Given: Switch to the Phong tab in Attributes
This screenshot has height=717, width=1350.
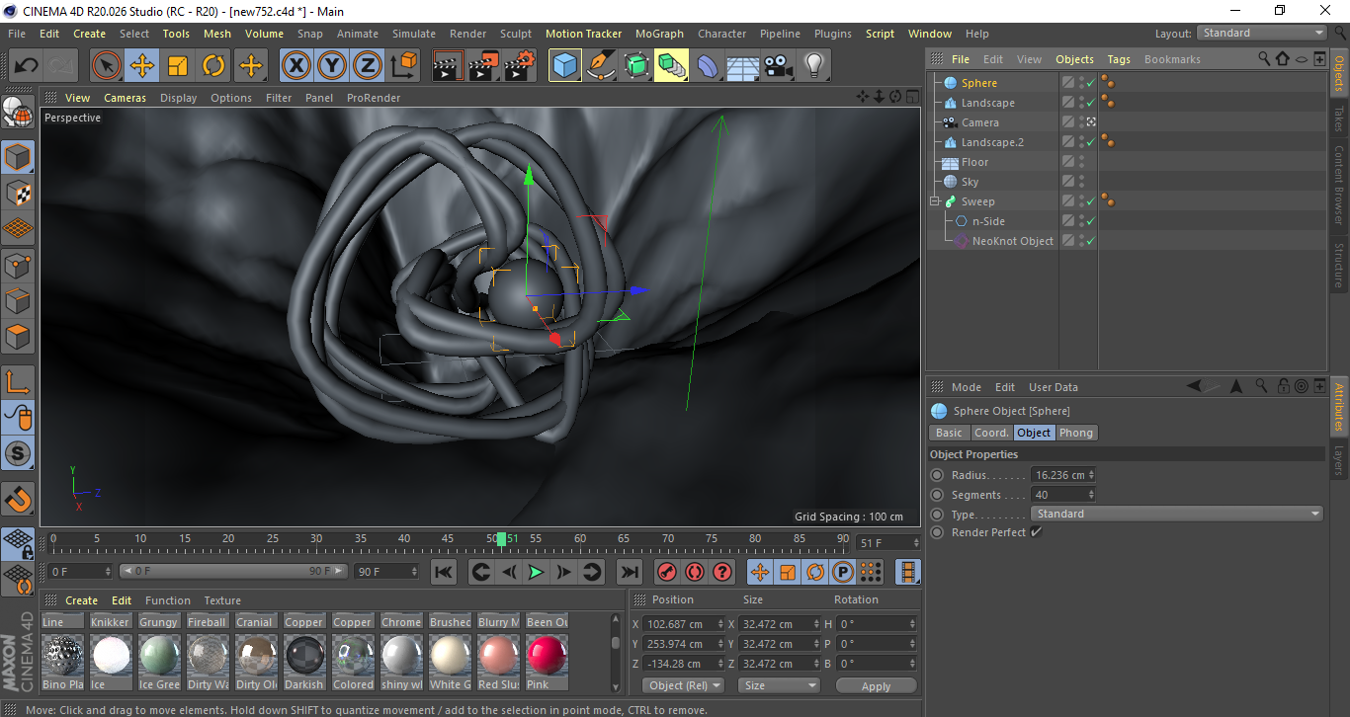Looking at the screenshot, I should [1076, 432].
